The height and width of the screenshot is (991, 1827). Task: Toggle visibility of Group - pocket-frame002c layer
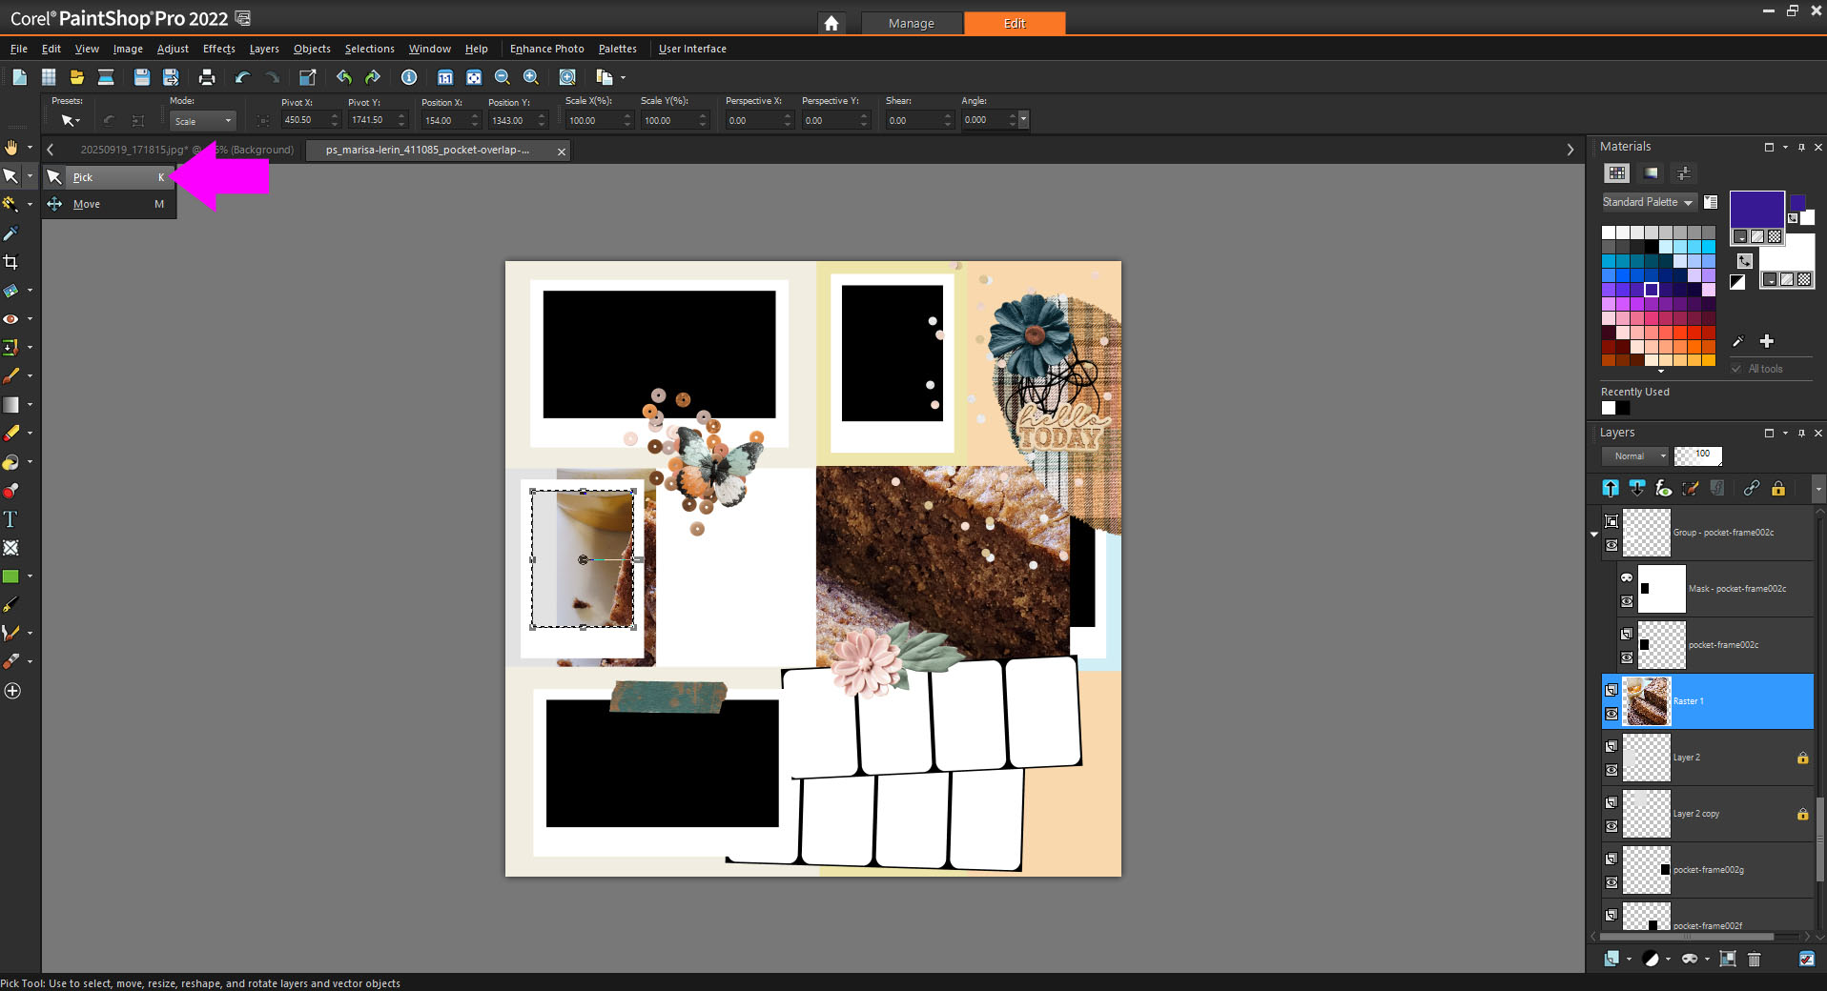(x=1611, y=545)
